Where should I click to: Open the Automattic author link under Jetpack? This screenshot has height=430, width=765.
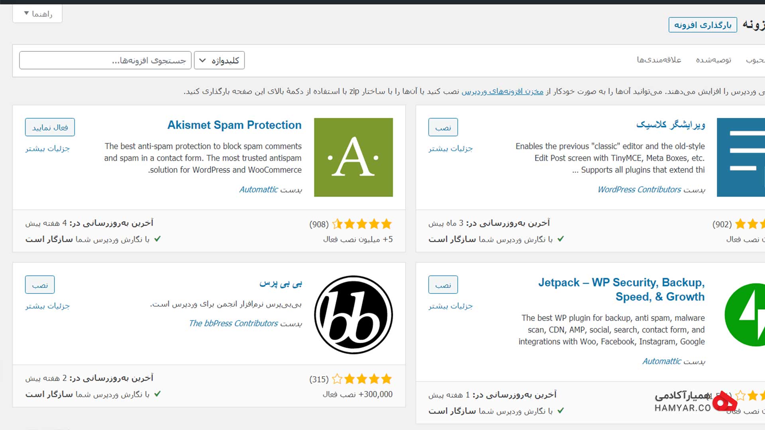(662, 361)
